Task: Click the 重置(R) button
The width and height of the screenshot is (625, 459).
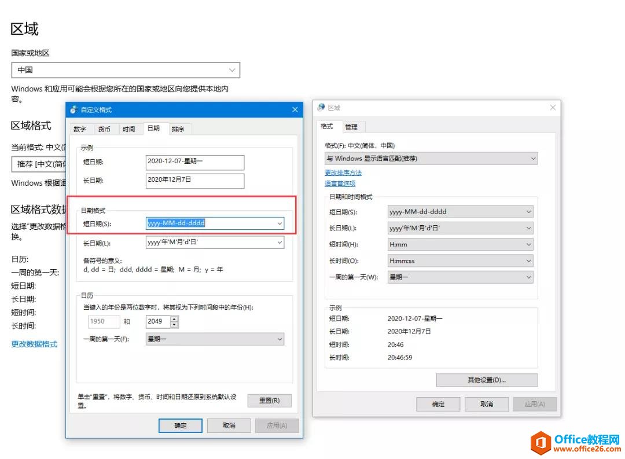Action: [x=270, y=401]
